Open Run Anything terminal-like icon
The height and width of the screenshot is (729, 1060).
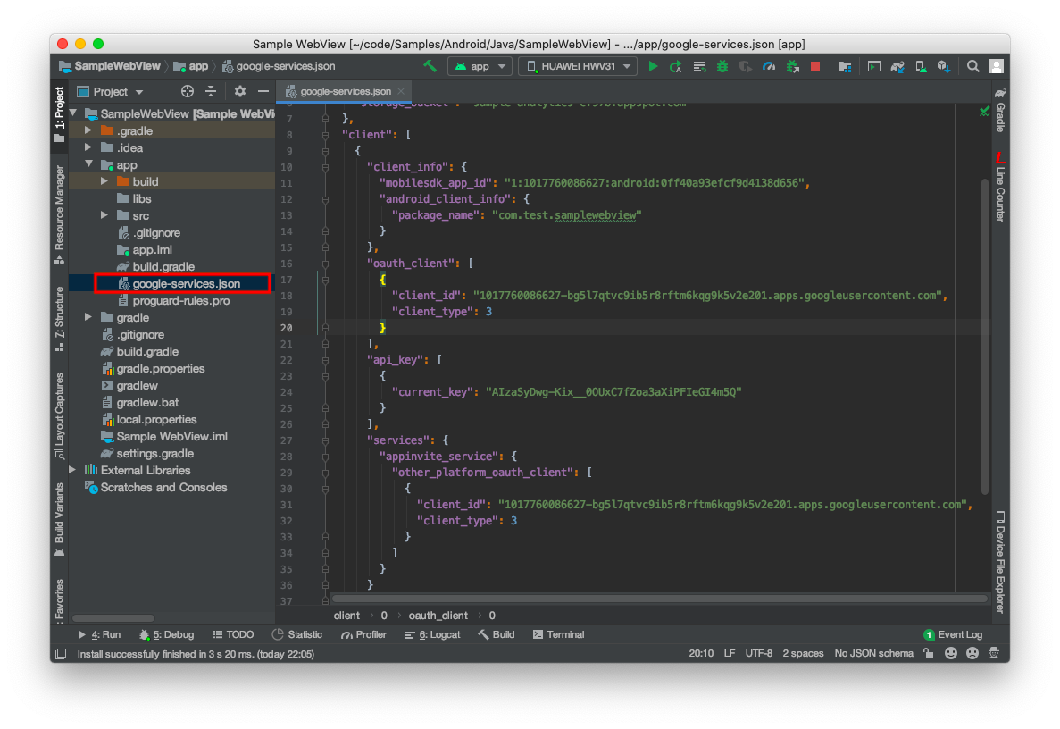(874, 66)
